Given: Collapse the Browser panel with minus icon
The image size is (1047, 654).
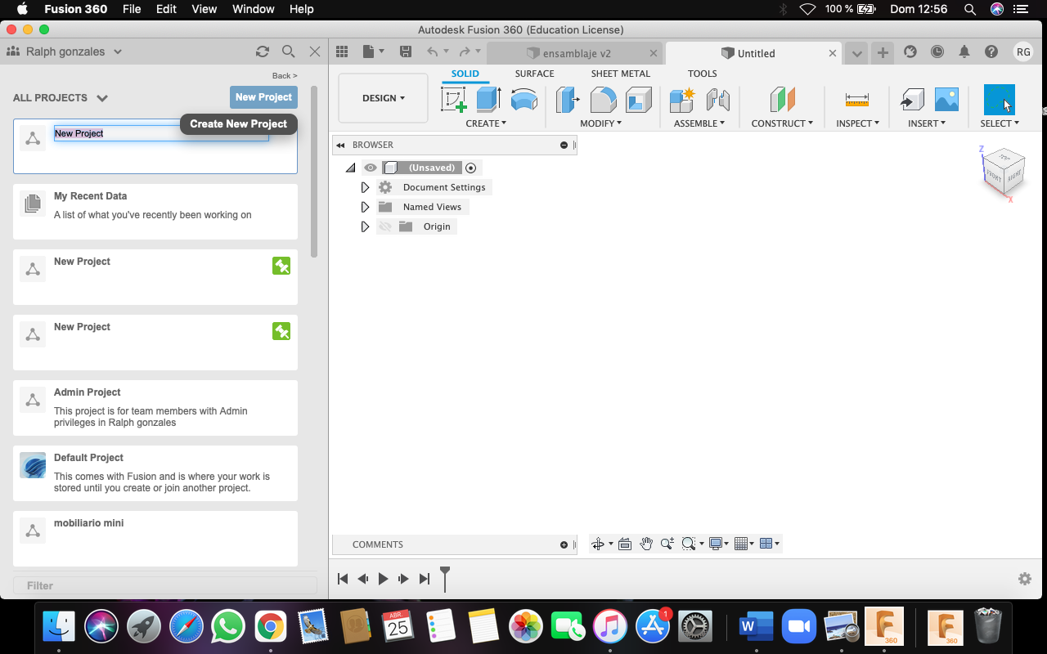Looking at the screenshot, I should point(564,145).
